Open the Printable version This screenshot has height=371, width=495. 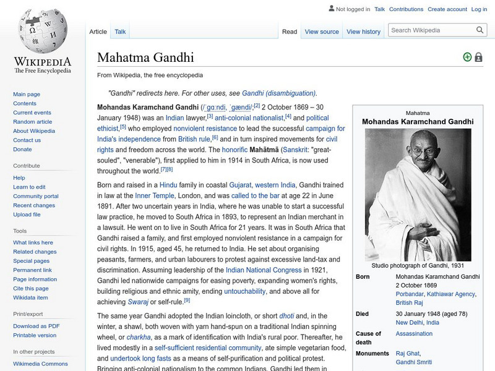click(35, 335)
